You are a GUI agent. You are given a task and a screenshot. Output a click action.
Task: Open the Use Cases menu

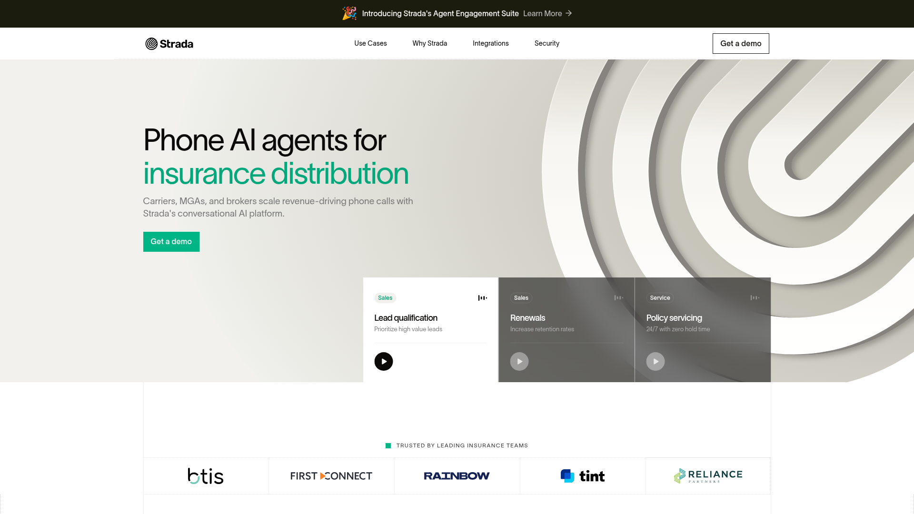coord(370,43)
